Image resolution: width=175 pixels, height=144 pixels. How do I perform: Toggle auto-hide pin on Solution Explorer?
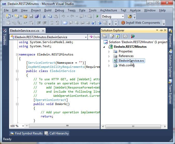click(x=161, y=30)
